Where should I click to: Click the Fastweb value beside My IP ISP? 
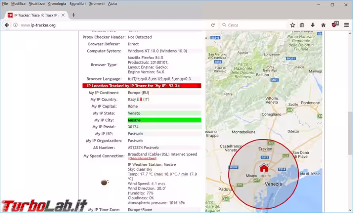coord(135,134)
